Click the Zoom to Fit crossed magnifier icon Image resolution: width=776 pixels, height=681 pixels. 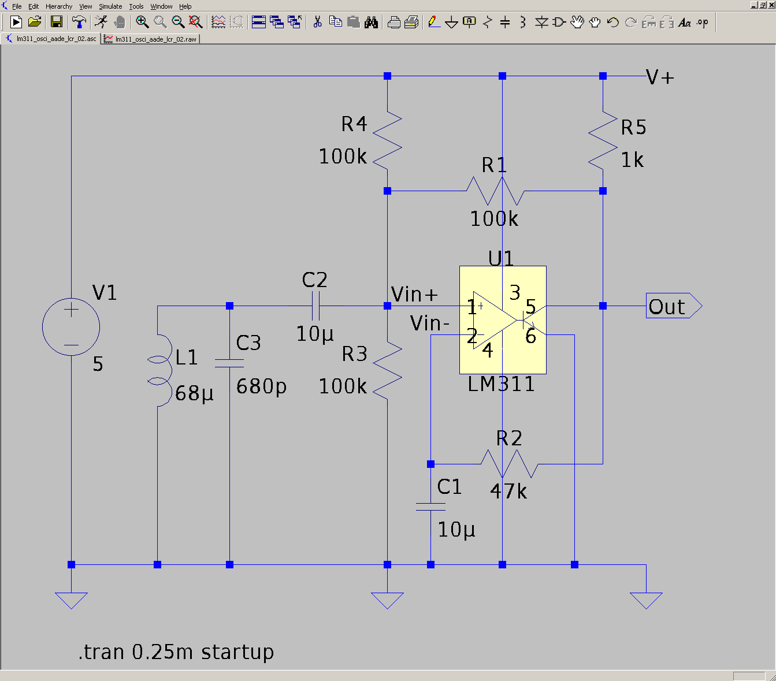(x=196, y=22)
